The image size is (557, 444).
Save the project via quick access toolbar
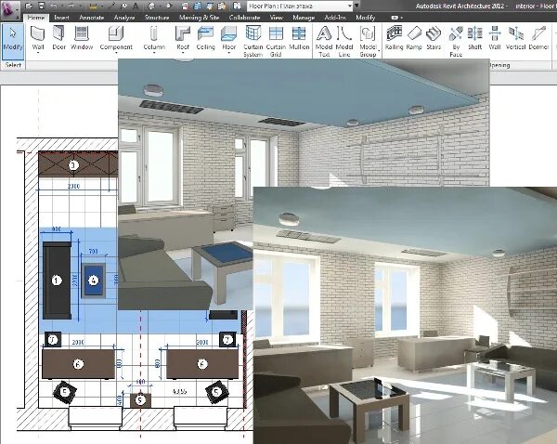[x=41, y=7]
